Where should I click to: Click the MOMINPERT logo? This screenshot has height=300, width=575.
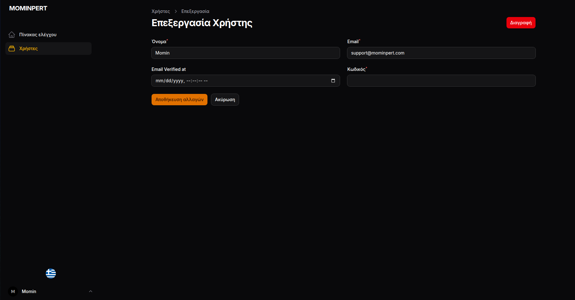(28, 8)
